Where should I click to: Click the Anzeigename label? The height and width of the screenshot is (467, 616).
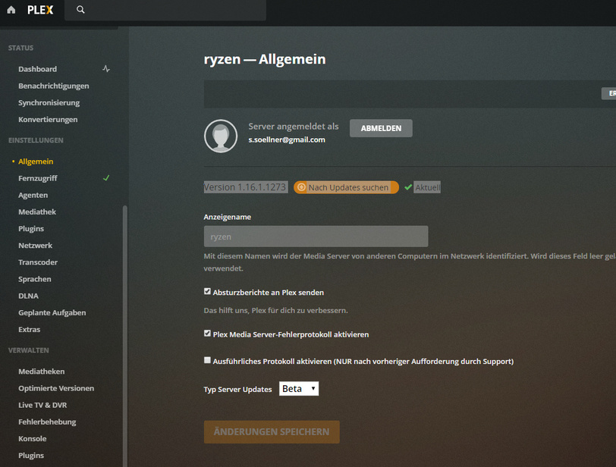(228, 217)
